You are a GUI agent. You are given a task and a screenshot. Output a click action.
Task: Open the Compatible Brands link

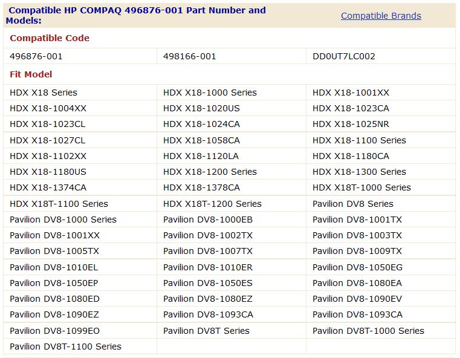tap(381, 16)
